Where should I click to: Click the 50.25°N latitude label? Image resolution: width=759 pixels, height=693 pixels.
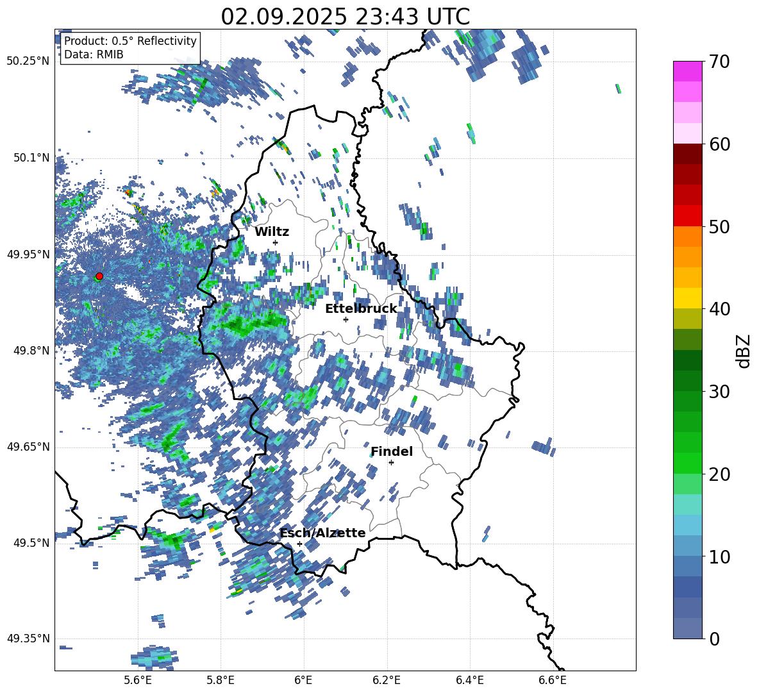coord(28,62)
